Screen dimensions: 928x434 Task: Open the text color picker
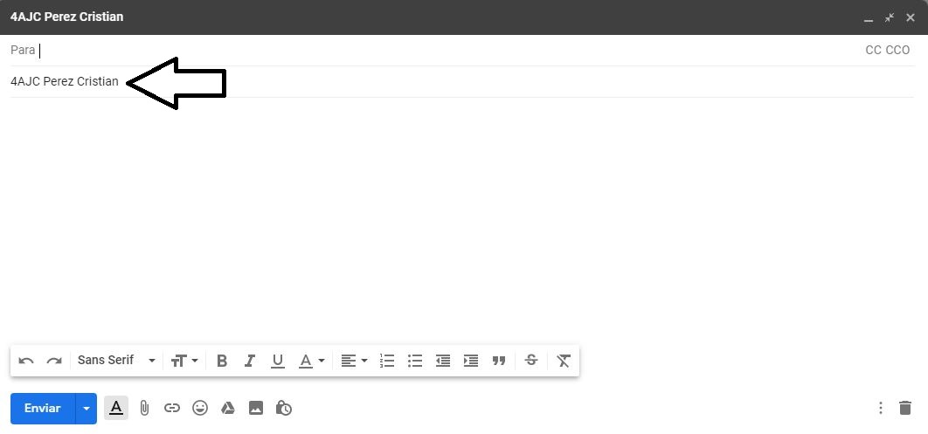pos(311,361)
